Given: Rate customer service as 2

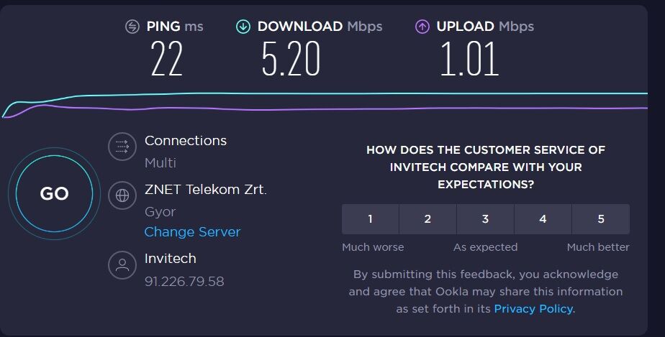Looking at the screenshot, I should tap(427, 219).
